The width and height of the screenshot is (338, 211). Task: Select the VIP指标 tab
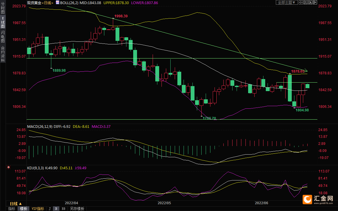(x=38, y=209)
